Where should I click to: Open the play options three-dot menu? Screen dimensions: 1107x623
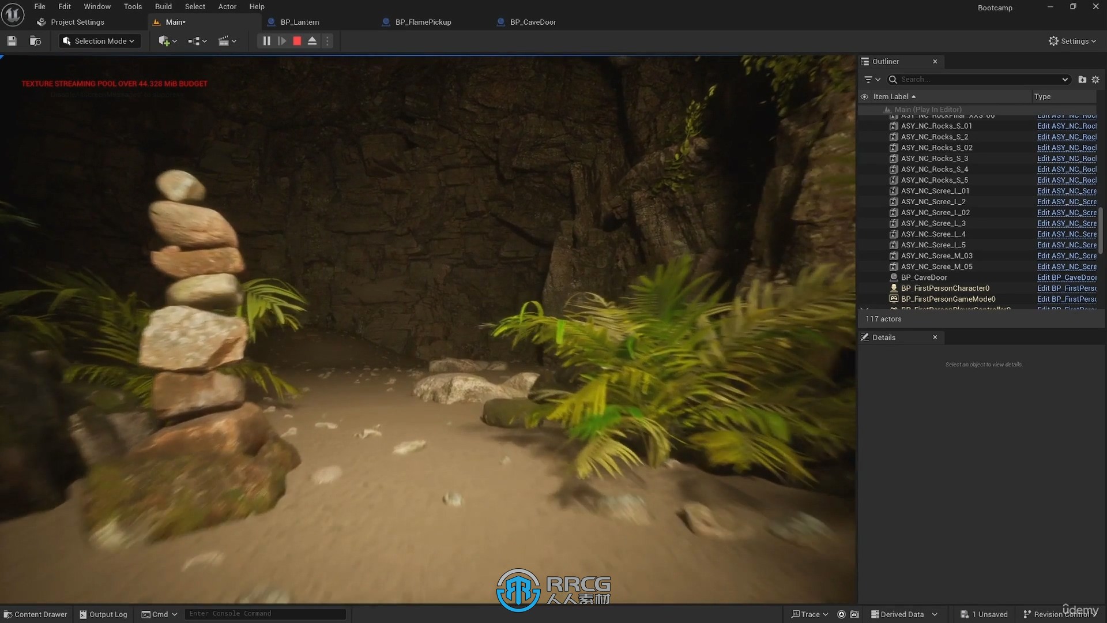[327, 41]
